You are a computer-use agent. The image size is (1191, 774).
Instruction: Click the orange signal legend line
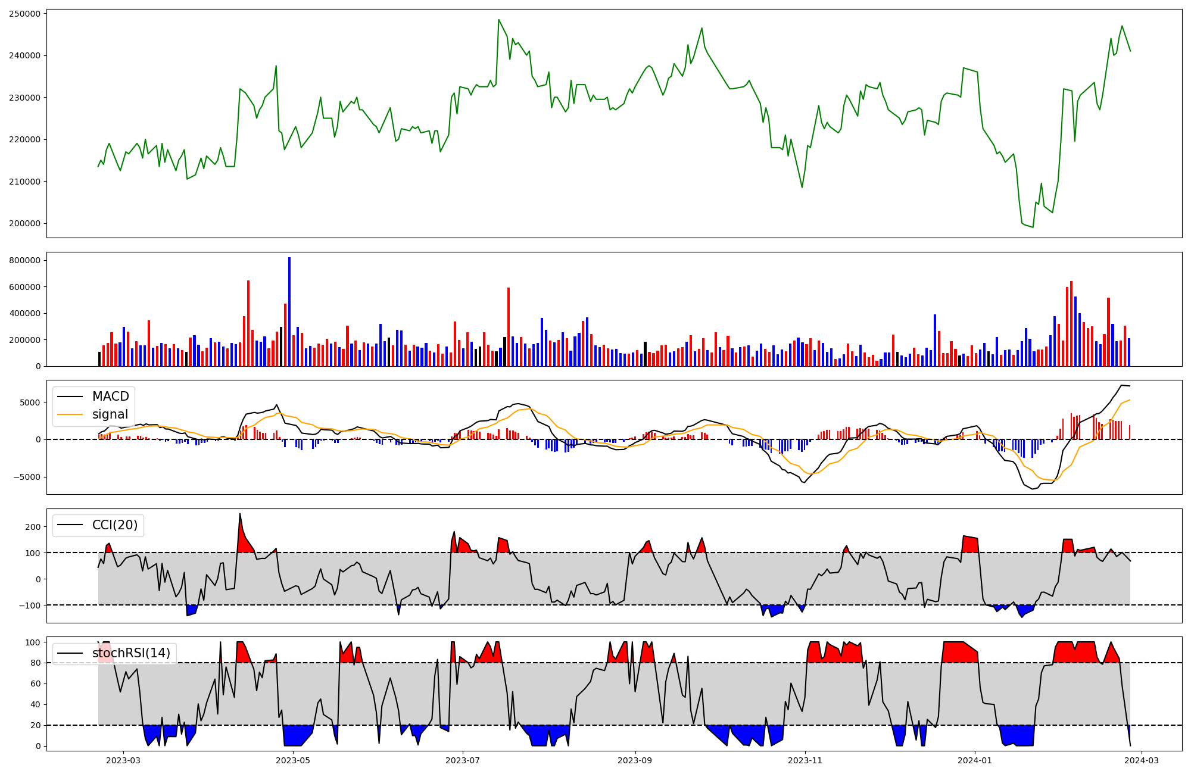tap(71, 414)
